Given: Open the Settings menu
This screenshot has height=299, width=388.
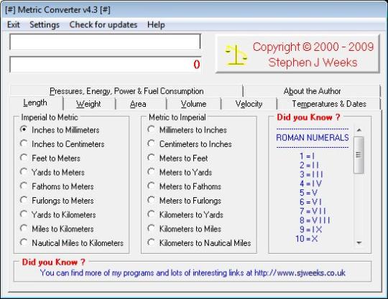Looking at the screenshot, I should point(45,24).
